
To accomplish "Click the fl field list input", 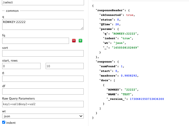I will [43, 79].
